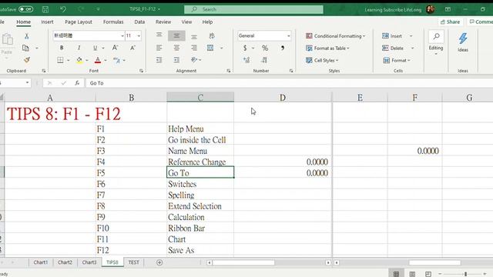Apply the red Font Color

pos(98,60)
